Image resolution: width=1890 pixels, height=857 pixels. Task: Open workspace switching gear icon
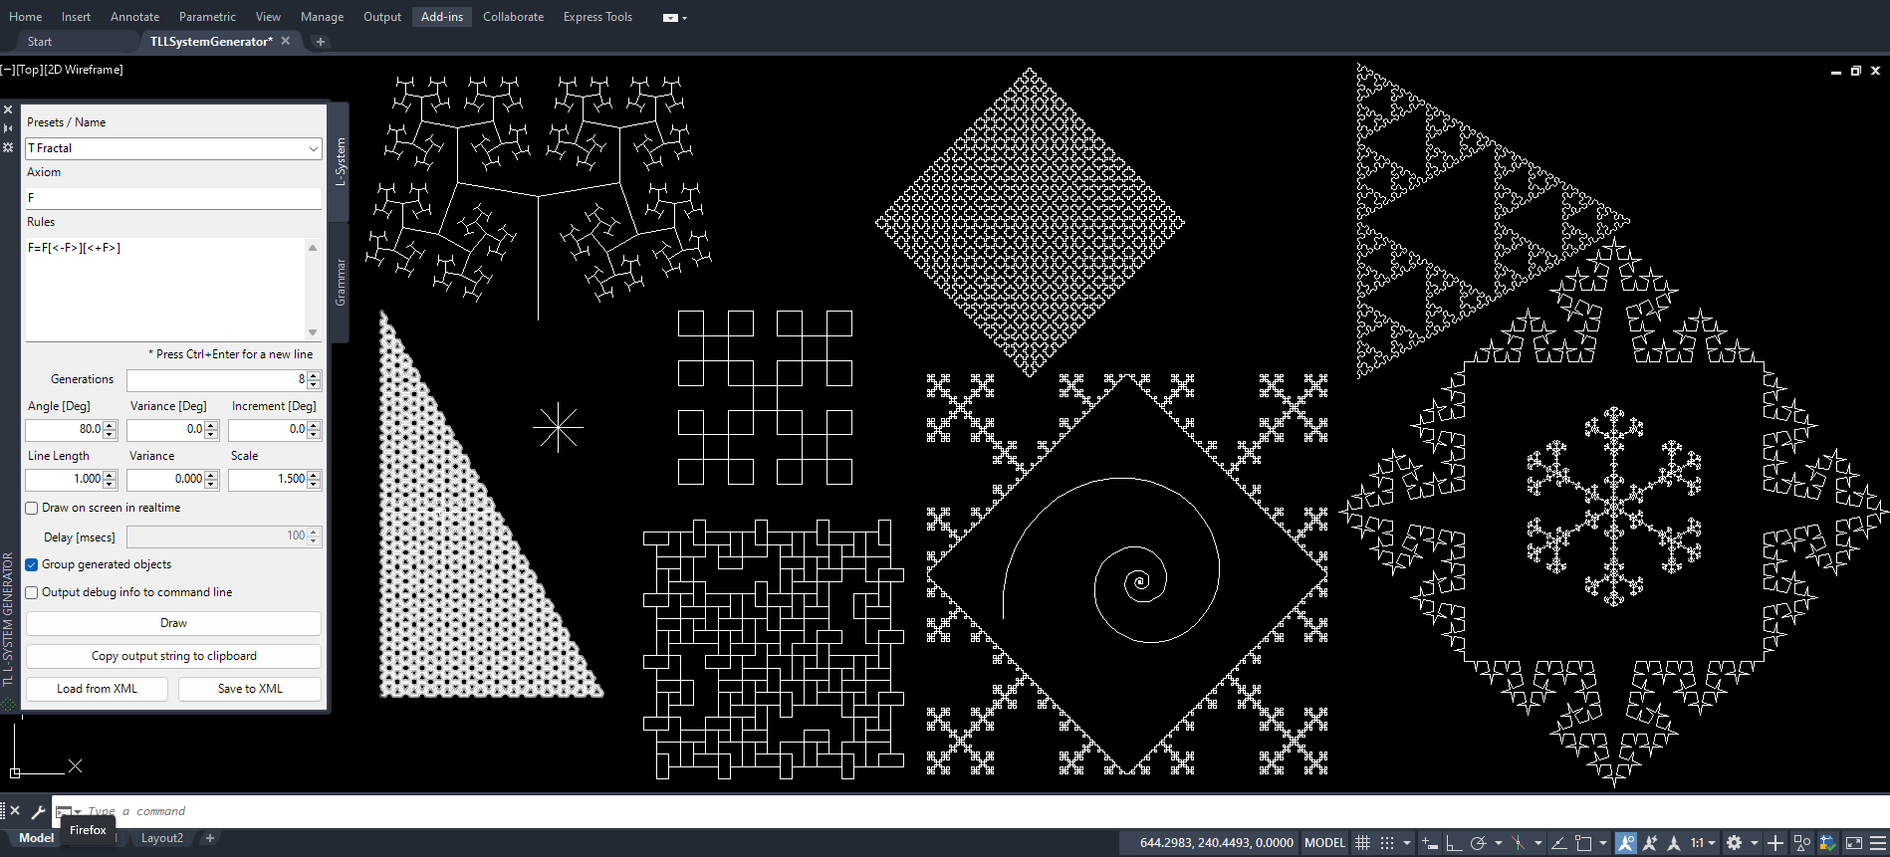pyautogui.click(x=1735, y=842)
